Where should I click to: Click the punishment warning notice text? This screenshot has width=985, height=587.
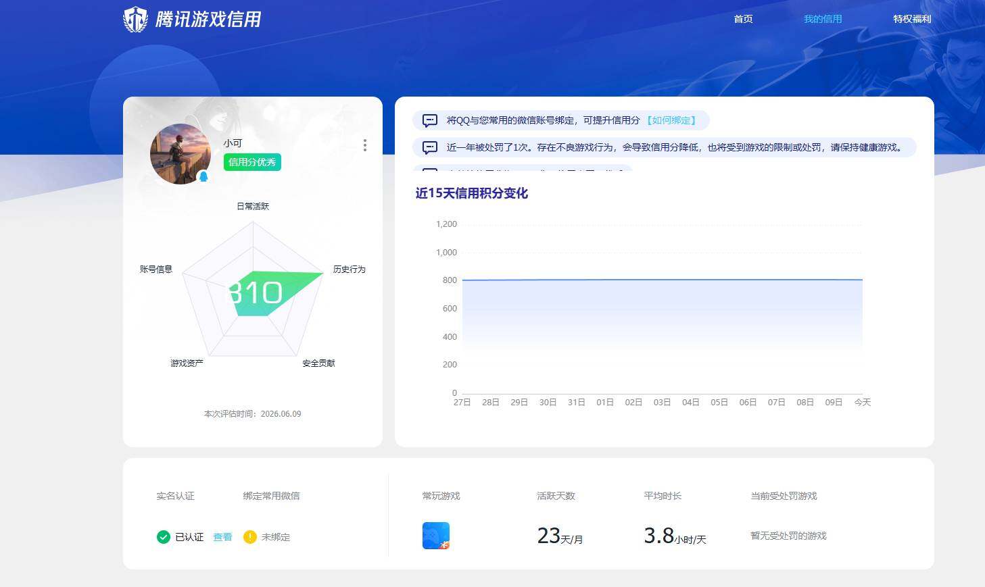click(675, 147)
